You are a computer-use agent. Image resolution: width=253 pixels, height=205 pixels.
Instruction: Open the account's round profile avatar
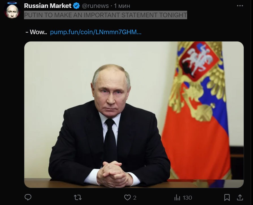12,10
